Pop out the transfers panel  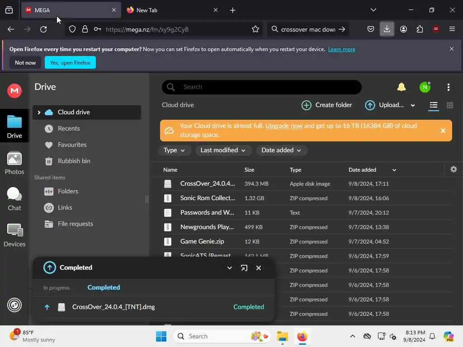click(x=244, y=268)
